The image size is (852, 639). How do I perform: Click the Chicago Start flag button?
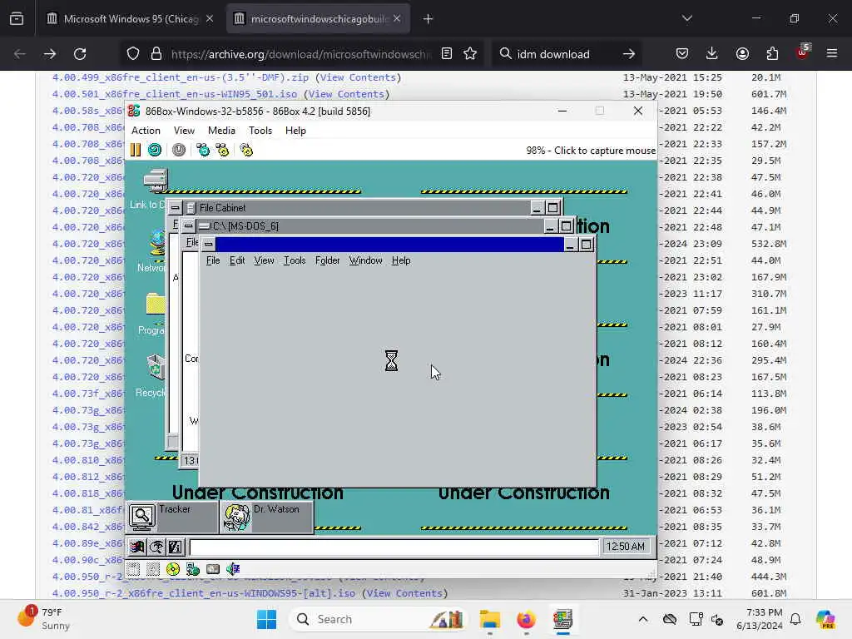pyautogui.click(x=137, y=547)
